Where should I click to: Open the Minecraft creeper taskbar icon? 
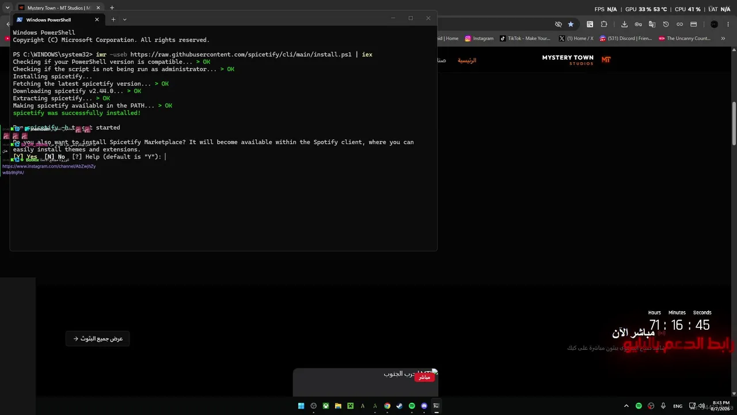pos(350,406)
